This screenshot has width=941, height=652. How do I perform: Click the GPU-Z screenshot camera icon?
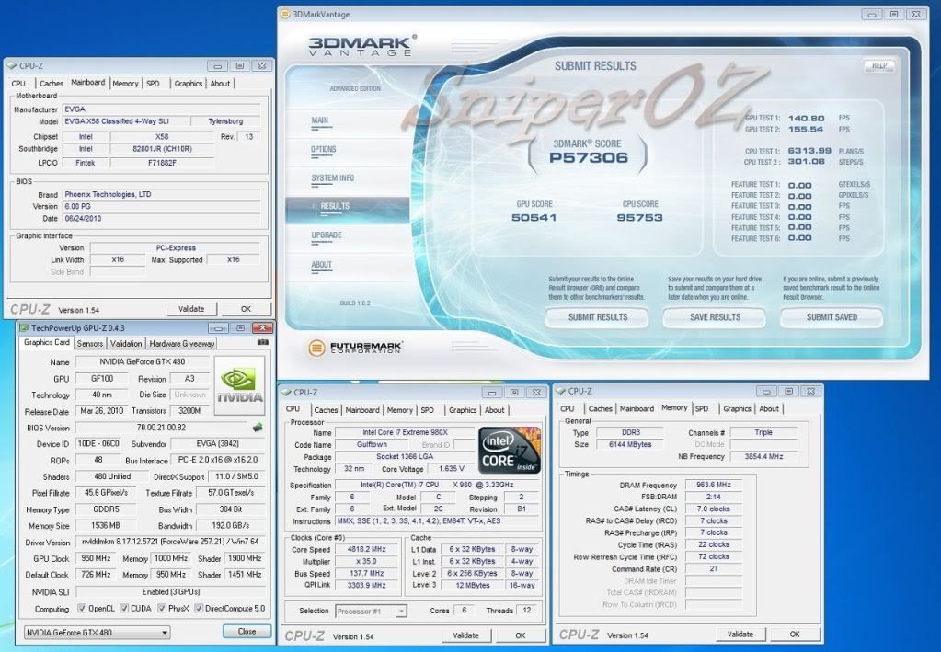(264, 342)
